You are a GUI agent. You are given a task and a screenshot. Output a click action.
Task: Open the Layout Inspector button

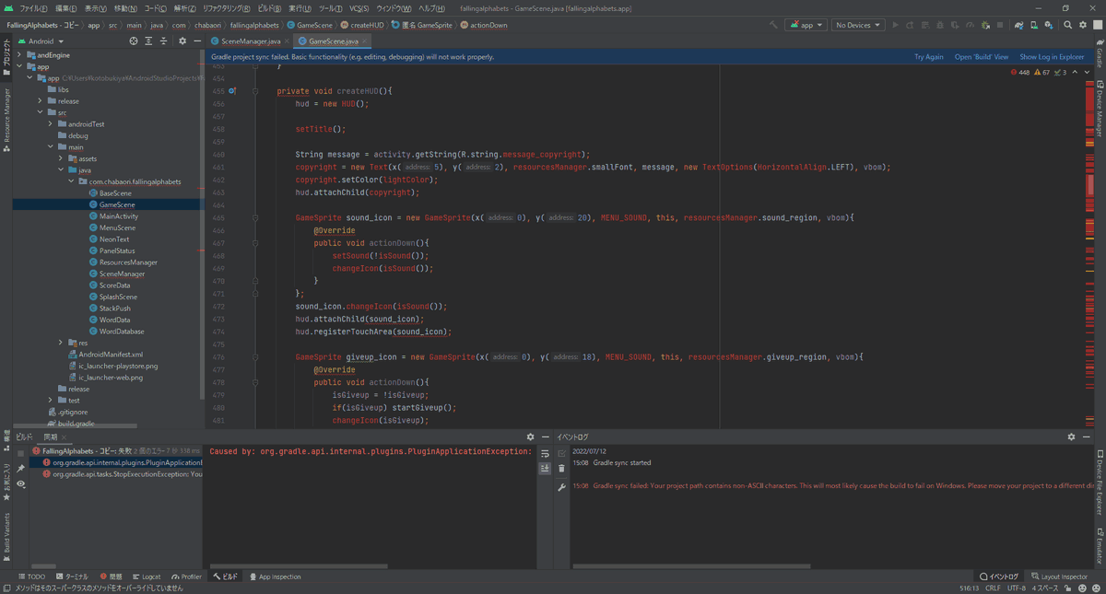pos(1060,577)
